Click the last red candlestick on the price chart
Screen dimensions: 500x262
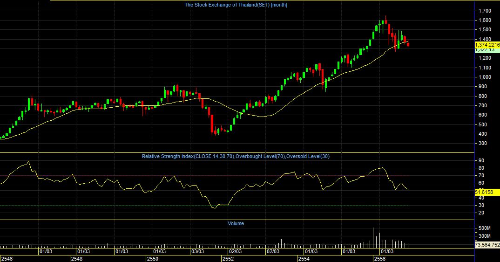tap(408, 43)
